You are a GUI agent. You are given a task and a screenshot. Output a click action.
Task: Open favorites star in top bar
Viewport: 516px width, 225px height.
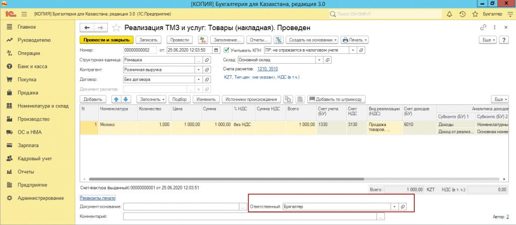[475, 14]
